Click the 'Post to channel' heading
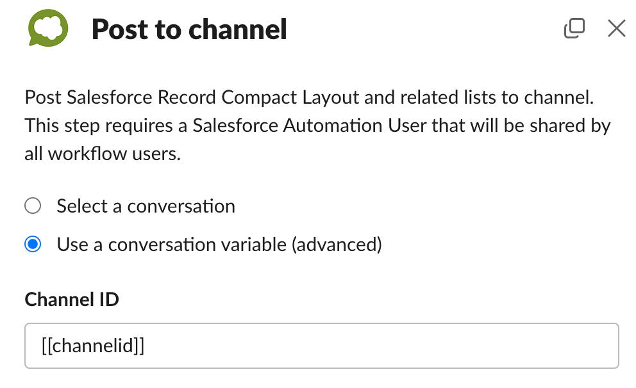 189,29
